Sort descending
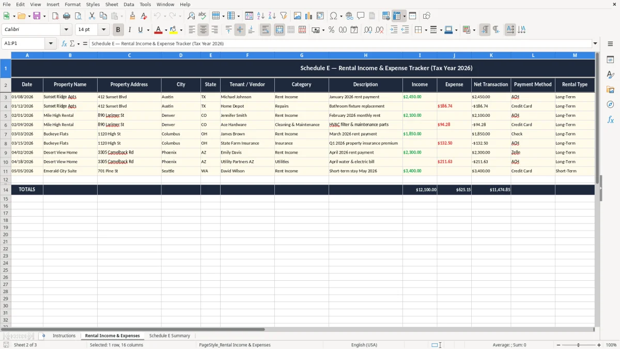 272,16
